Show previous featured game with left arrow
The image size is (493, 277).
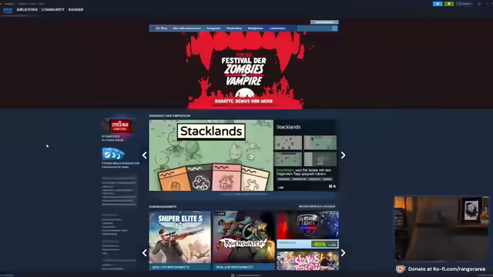pos(144,155)
